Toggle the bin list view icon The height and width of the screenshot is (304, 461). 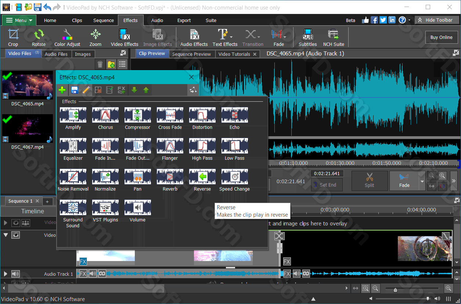123,65
